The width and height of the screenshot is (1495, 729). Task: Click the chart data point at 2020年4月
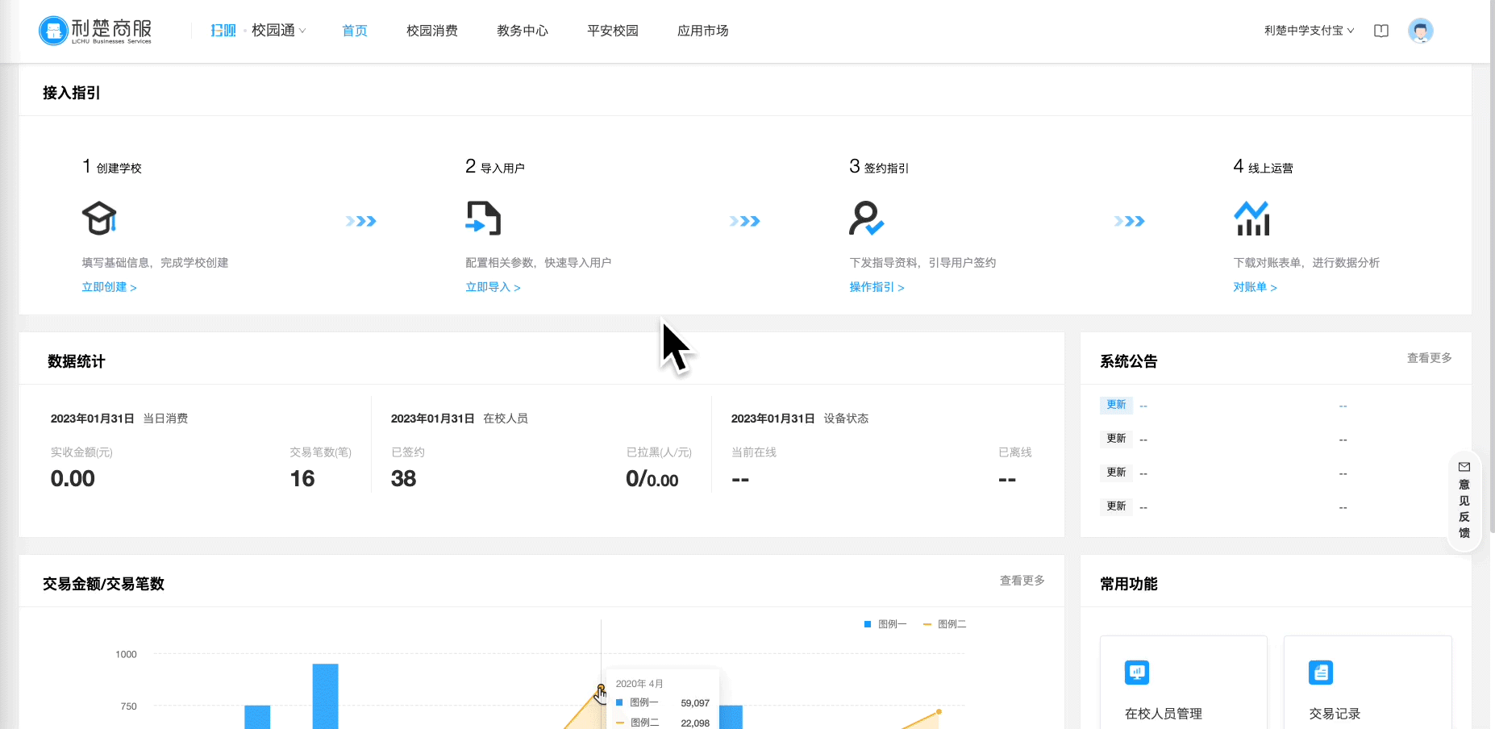click(601, 689)
